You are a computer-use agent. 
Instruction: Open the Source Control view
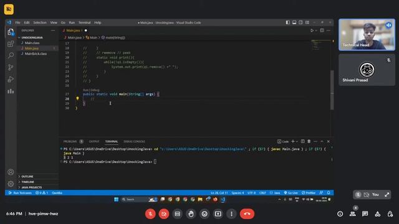point(11,67)
